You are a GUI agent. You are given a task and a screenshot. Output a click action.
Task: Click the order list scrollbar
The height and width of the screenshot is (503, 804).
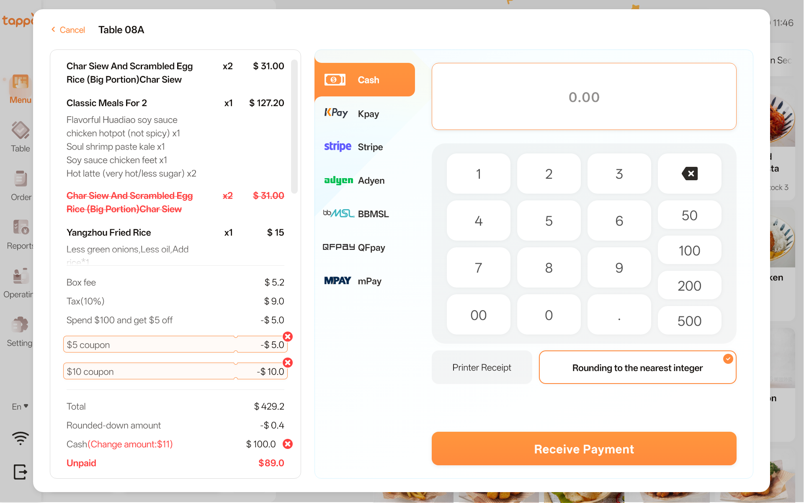point(294,126)
